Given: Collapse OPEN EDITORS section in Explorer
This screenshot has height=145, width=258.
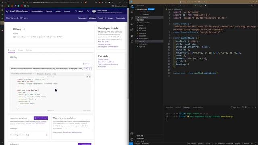Looking at the screenshot, I should point(142,9).
